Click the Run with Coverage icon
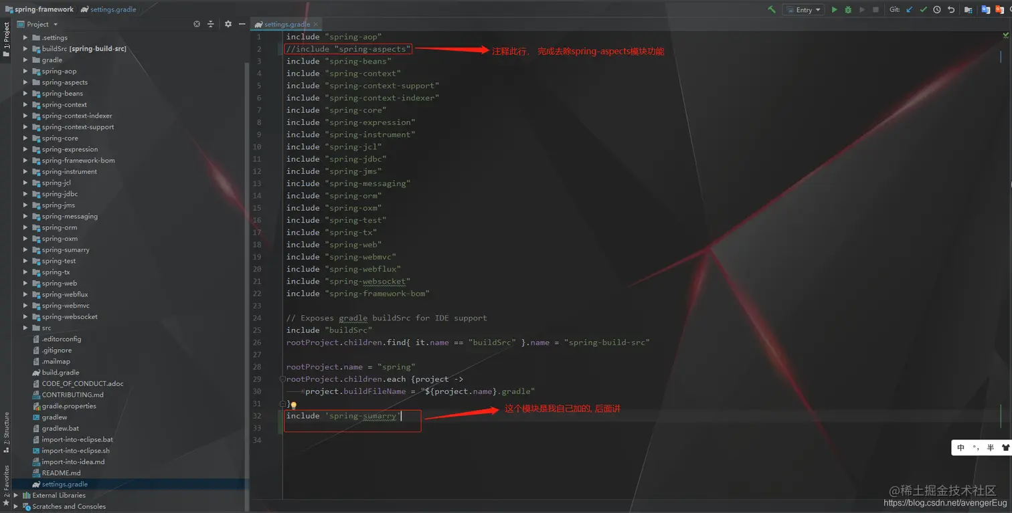Screen dimensions: 1012x513 click(x=862, y=9)
